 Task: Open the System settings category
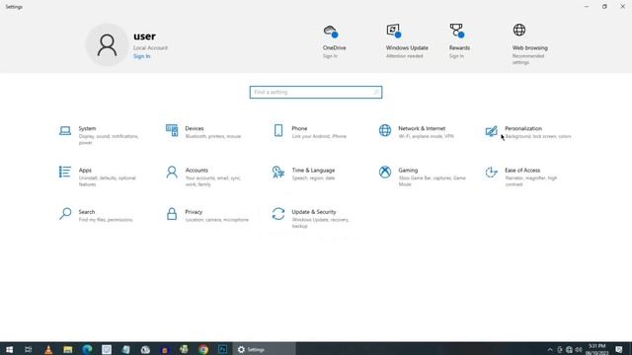pyautogui.click(x=100, y=135)
